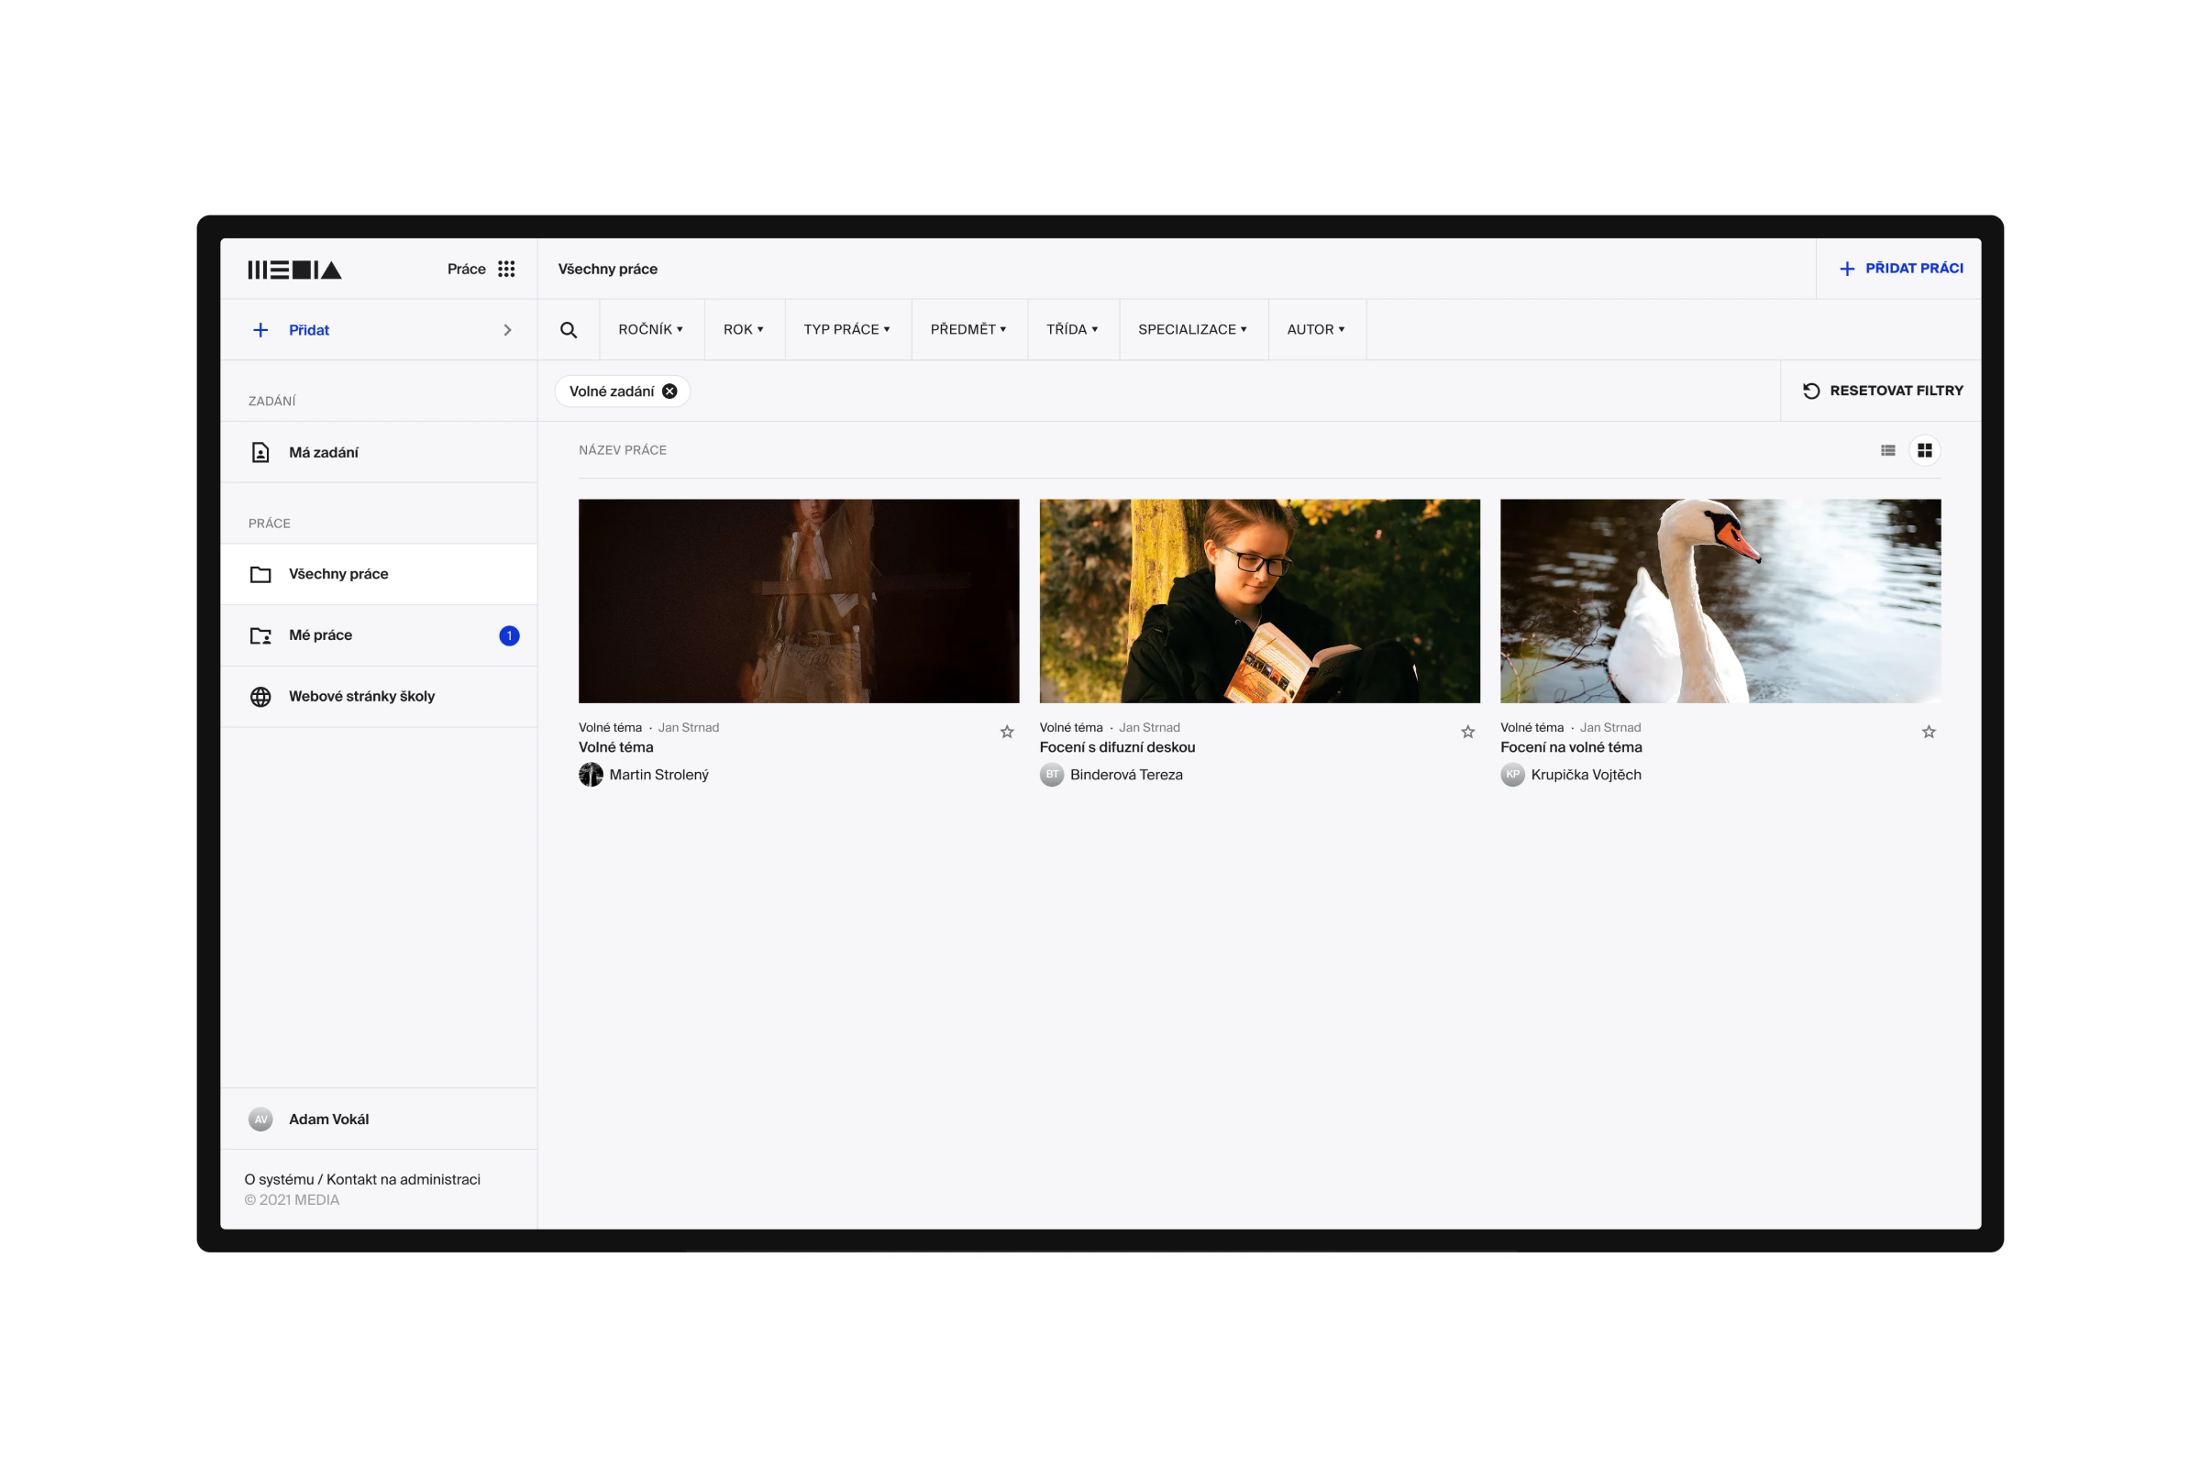
Task: Click the Focení s difuzní deskou title
Action: [1117, 746]
